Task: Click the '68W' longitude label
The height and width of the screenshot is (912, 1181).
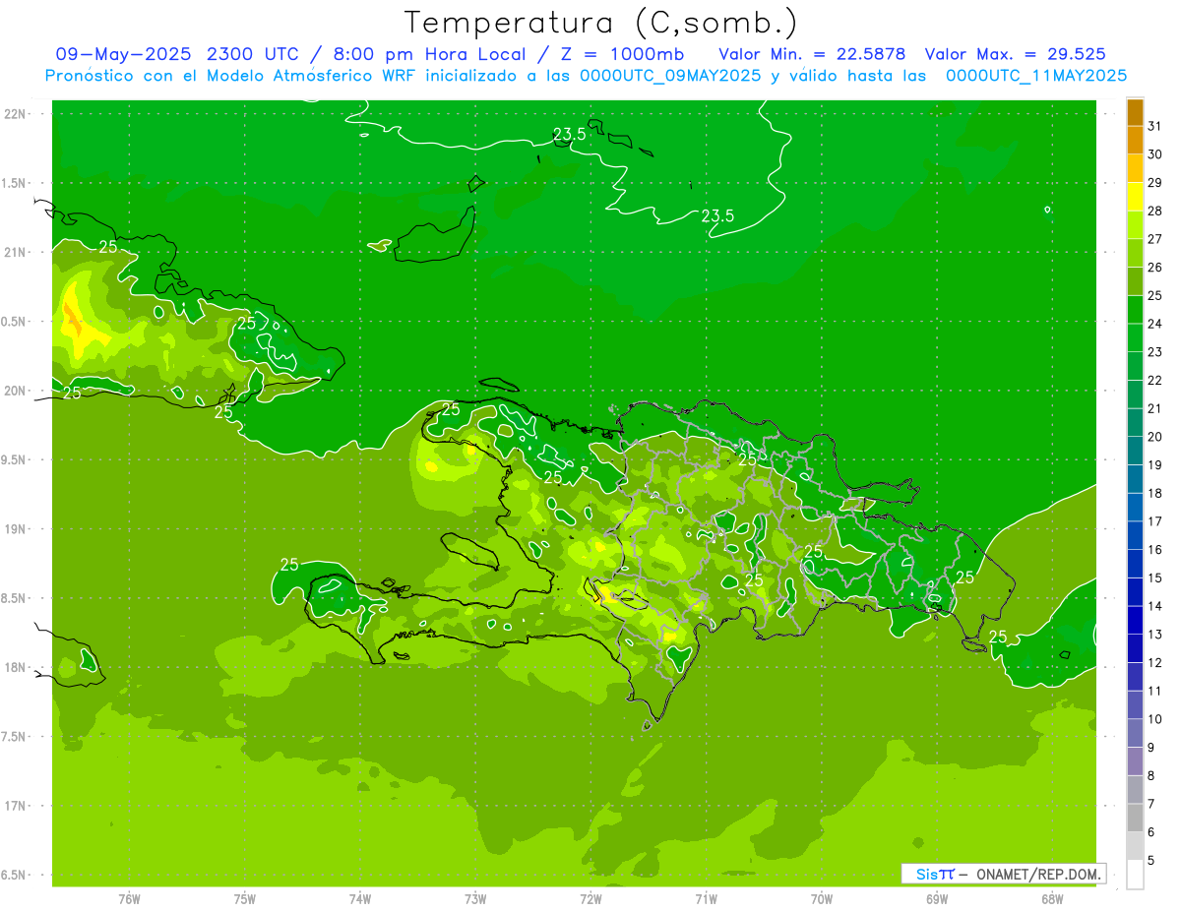Action: tap(1052, 899)
